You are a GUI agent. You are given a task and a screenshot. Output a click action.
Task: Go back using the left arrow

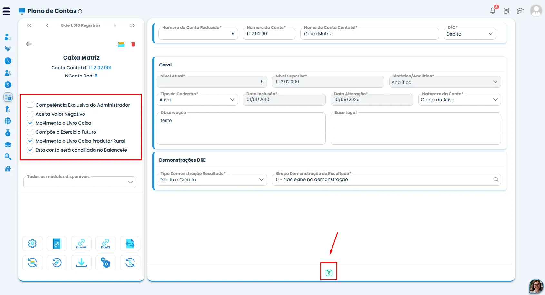pos(29,44)
